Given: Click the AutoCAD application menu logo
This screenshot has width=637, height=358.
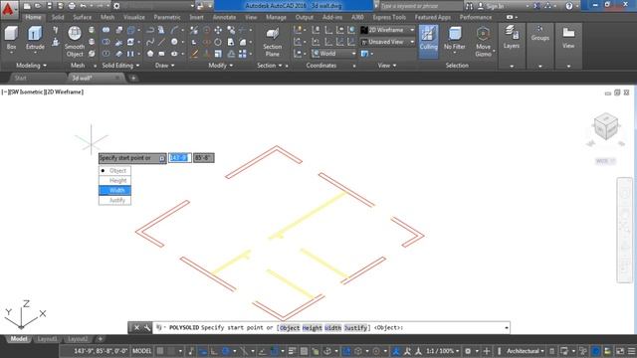Looking at the screenshot, I should click(8, 9).
